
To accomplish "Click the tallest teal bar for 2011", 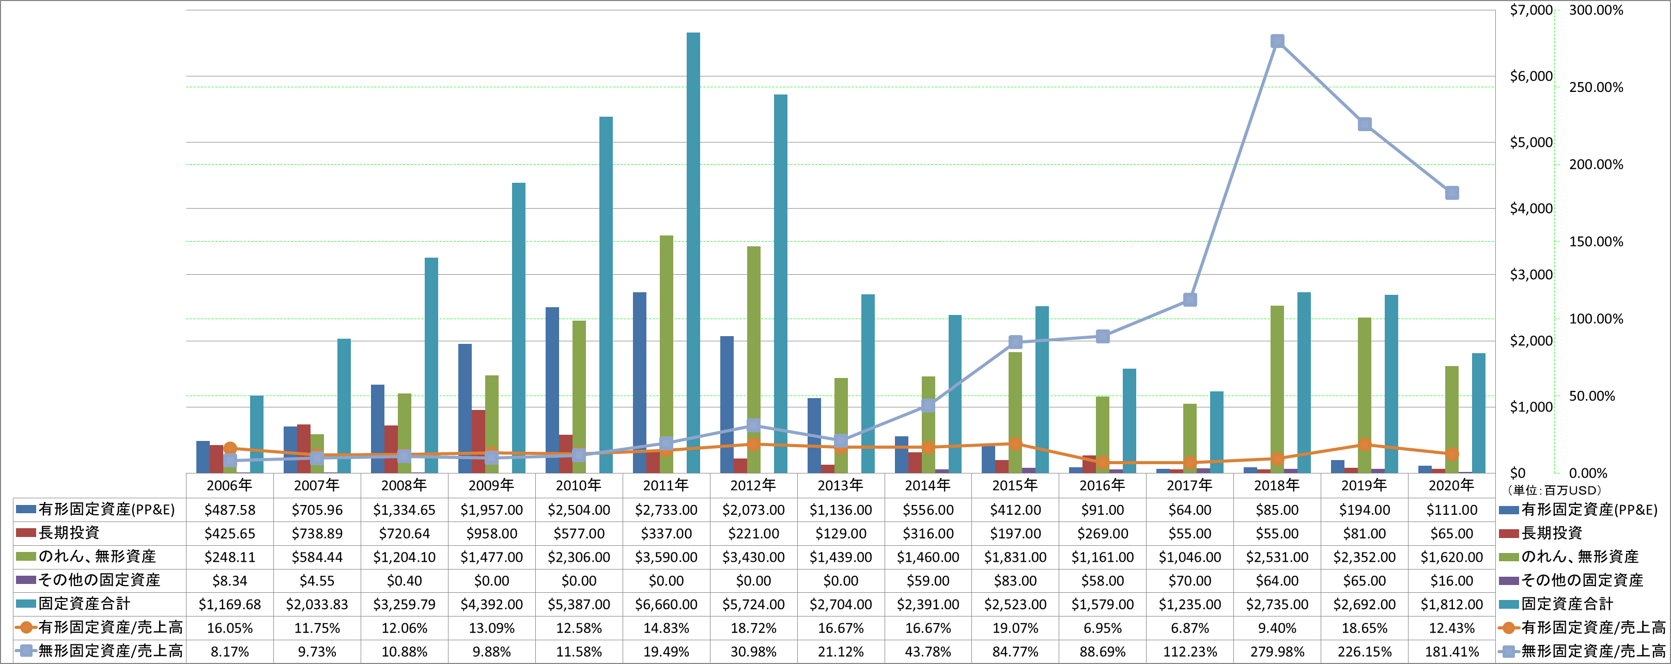I will tap(693, 252).
